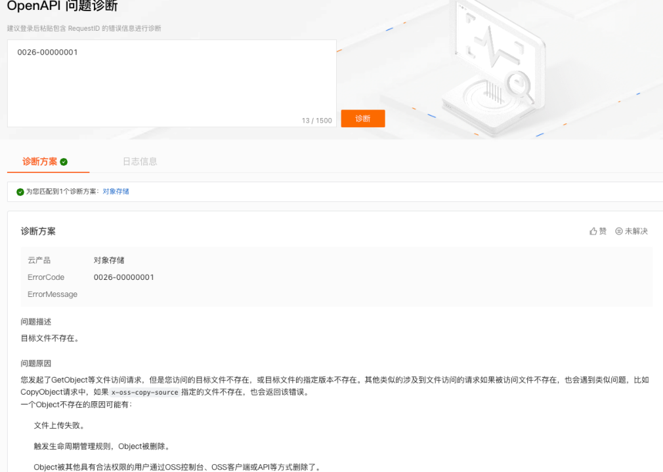663x472 pixels.
Task: Open the 对象存储 matched solution link
Action: [x=116, y=191]
